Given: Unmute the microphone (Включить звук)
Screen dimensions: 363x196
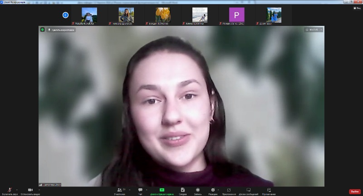Looking at the screenshot, I should [x=10, y=191].
